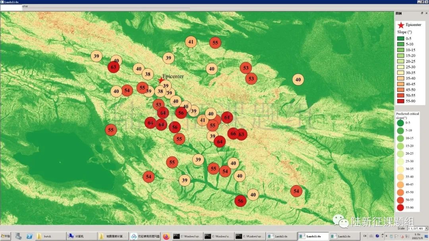Click the 66 critical slope marker
The height and width of the screenshot is (241, 429).
[233, 134]
